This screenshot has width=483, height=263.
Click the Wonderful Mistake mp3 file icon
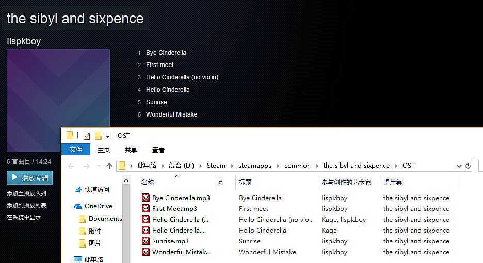(146, 252)
